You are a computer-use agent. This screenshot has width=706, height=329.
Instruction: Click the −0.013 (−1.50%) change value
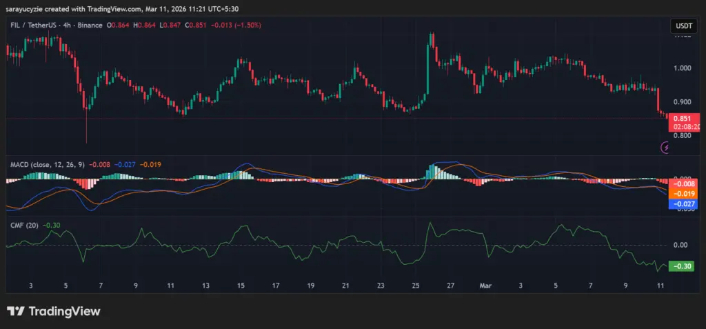pyautogui.click(x=236, y=26)
